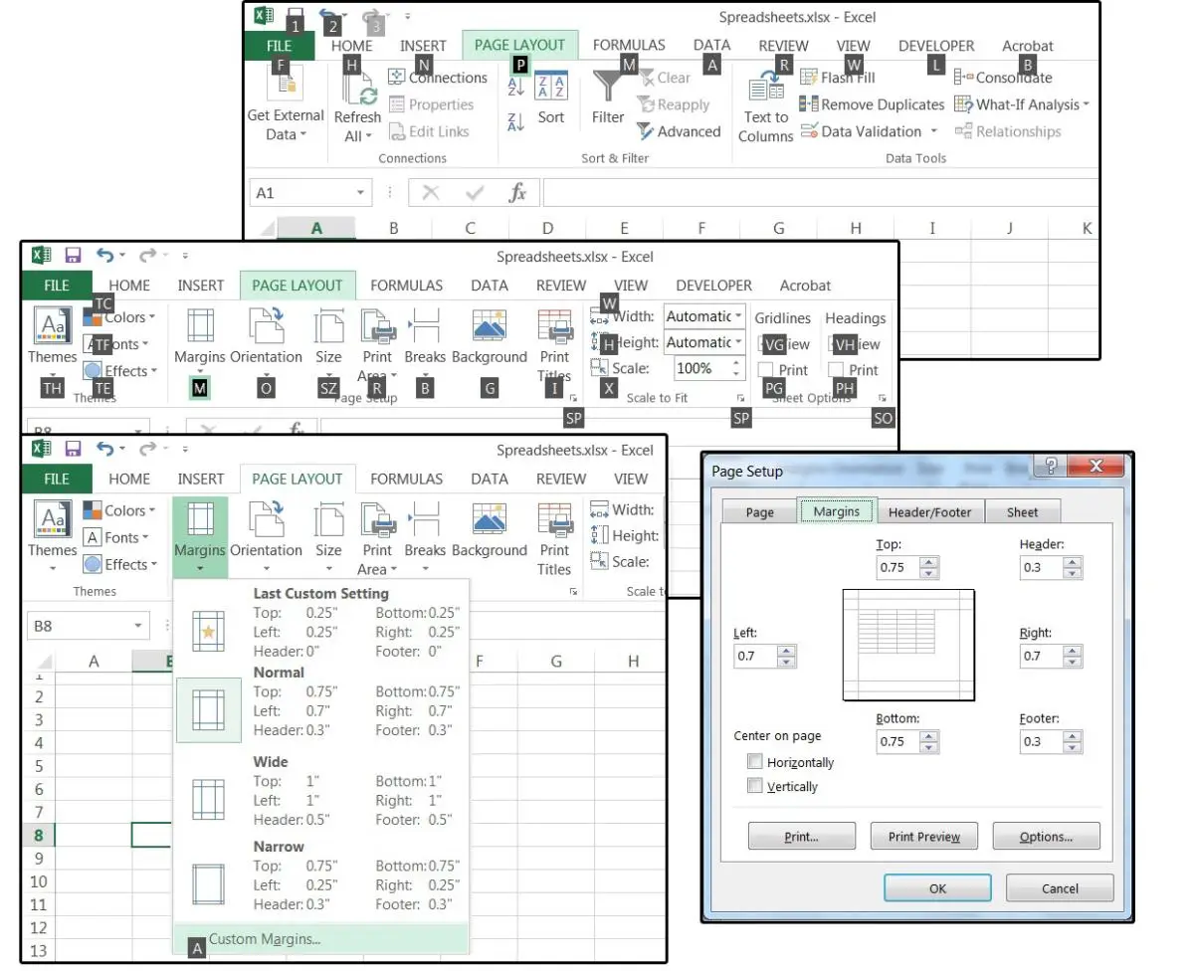The width and height of the screenshot is (1194, 971).
Task: Click Background icon in bottom window
Action: [x=489, y=519]
